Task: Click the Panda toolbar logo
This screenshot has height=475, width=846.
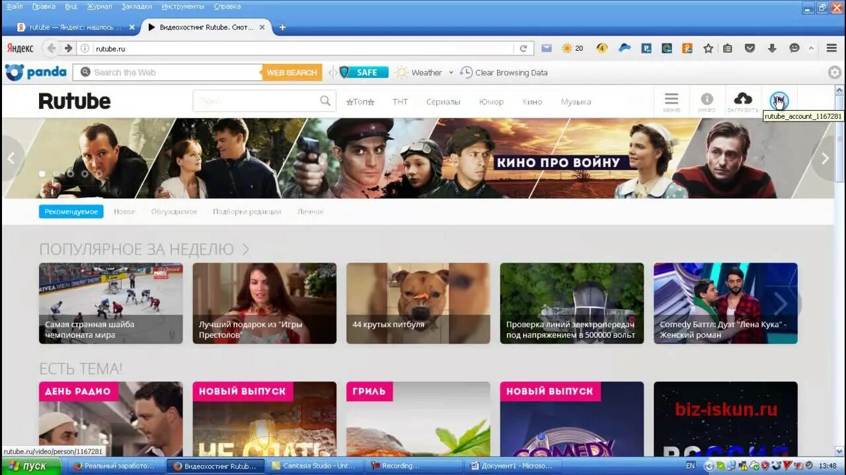Action: [x=36, y=73]
